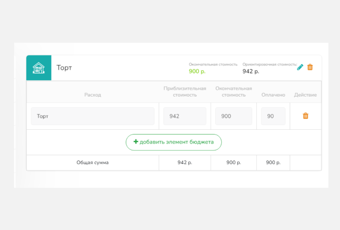Select the final cost field showing 900
This screenshot has height=230, width=340.
234,116
